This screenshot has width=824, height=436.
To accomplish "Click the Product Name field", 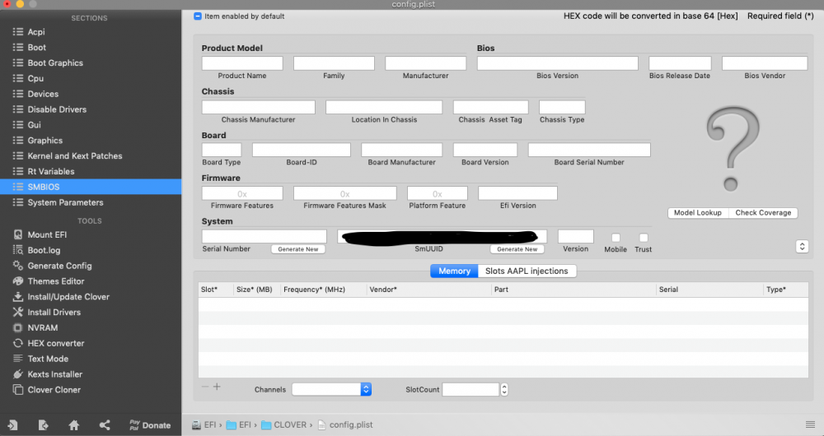I will pyautogui.click(x=242, y=63).
